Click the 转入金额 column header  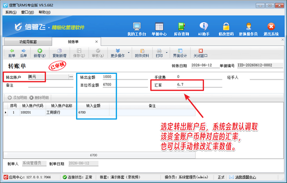click(93, 106)
